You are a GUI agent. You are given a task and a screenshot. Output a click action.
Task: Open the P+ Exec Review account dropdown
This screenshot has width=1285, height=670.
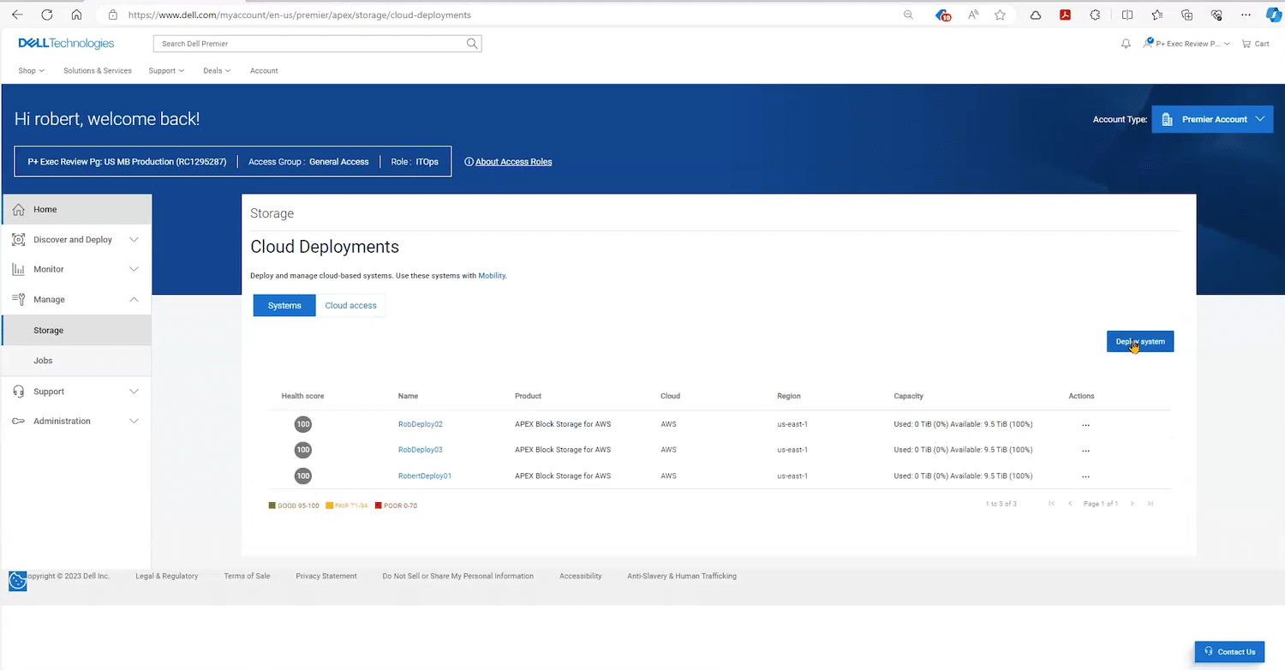pyautogui.click(x=1187, y=44)
